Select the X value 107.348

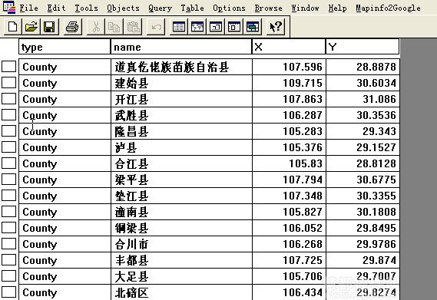[x=290, y=196]
